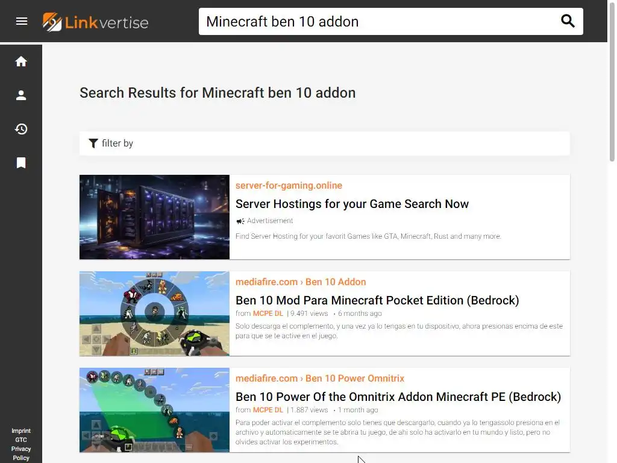Click the Para poder activar description
Viewport: 617px width, 463px height.
pos(398,432)
